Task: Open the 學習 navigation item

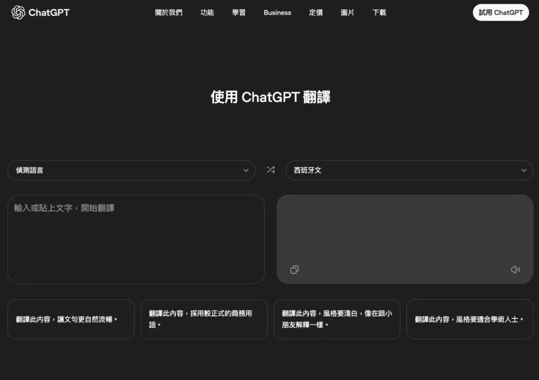Action: pyautogui.click(x=238, y=12)
